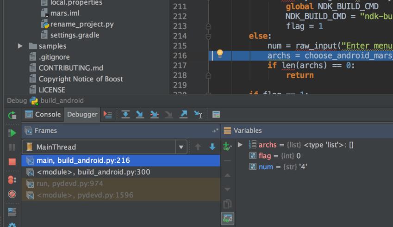Mute breakpoints toggle icon
The image size is (393, 227).
click(x=12, y=194)
